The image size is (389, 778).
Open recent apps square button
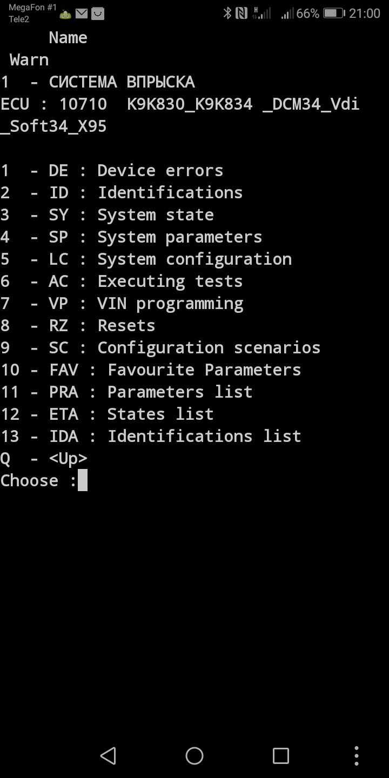pyautogui.click(x=281, y=755)
